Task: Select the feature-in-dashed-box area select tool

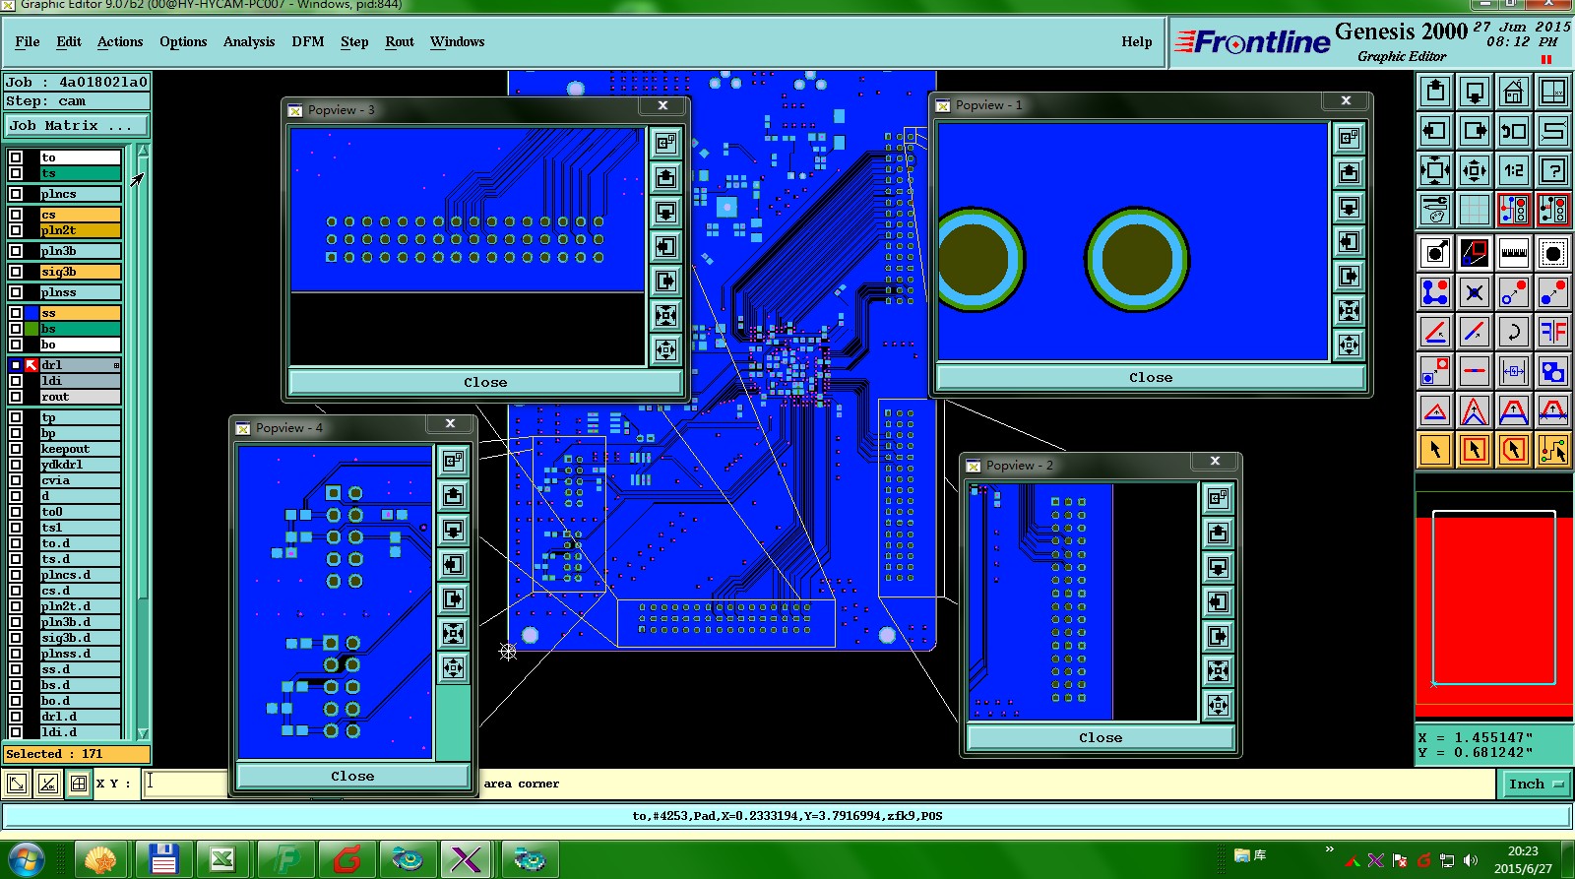Action: tap(1553, 253)
